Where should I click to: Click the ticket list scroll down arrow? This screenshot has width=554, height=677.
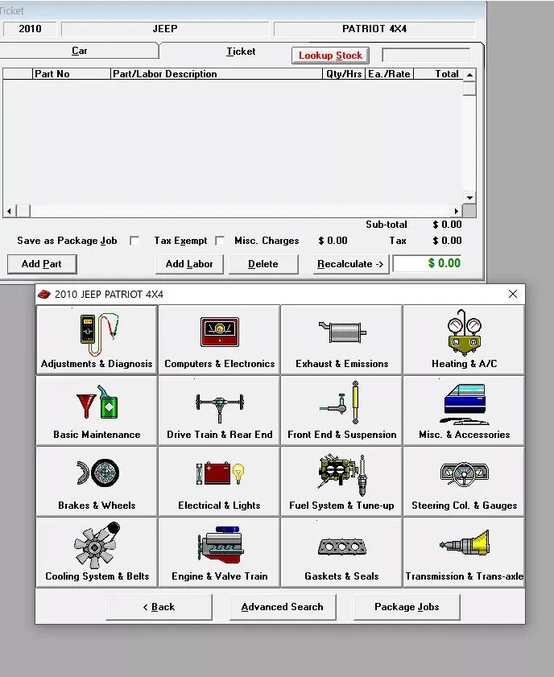pyautogui.click(x=469, y=197)
